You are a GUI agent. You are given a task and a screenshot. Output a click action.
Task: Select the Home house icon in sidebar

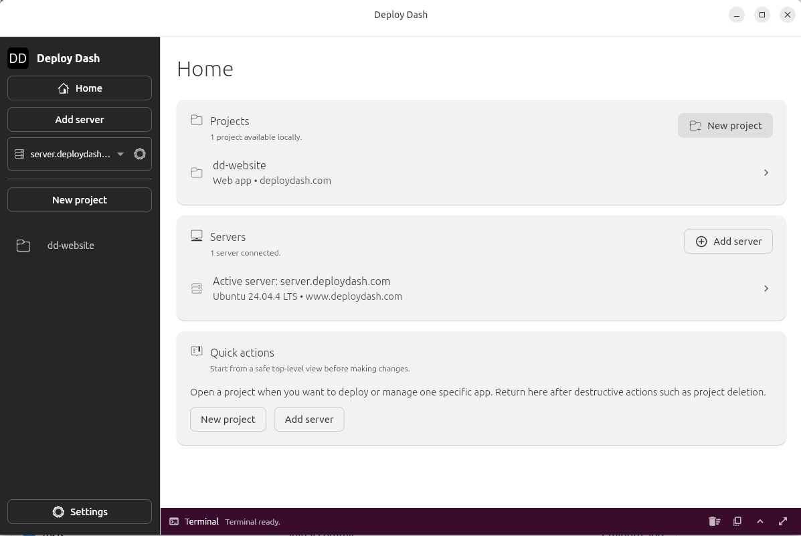(64, 88)
